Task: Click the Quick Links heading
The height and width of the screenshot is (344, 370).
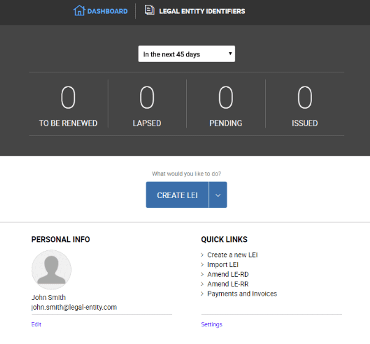Action: coord(224,239)
